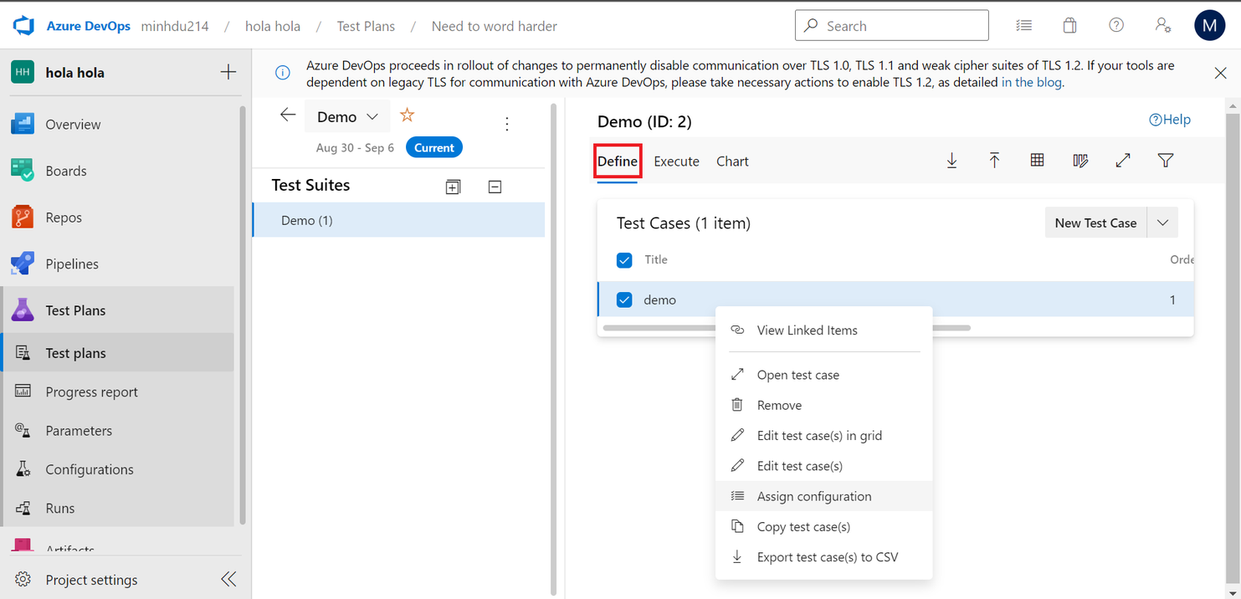Open the grid view icon in toolbar
The height and width of the screenshot is (599, 1241).
(1037, 161)
